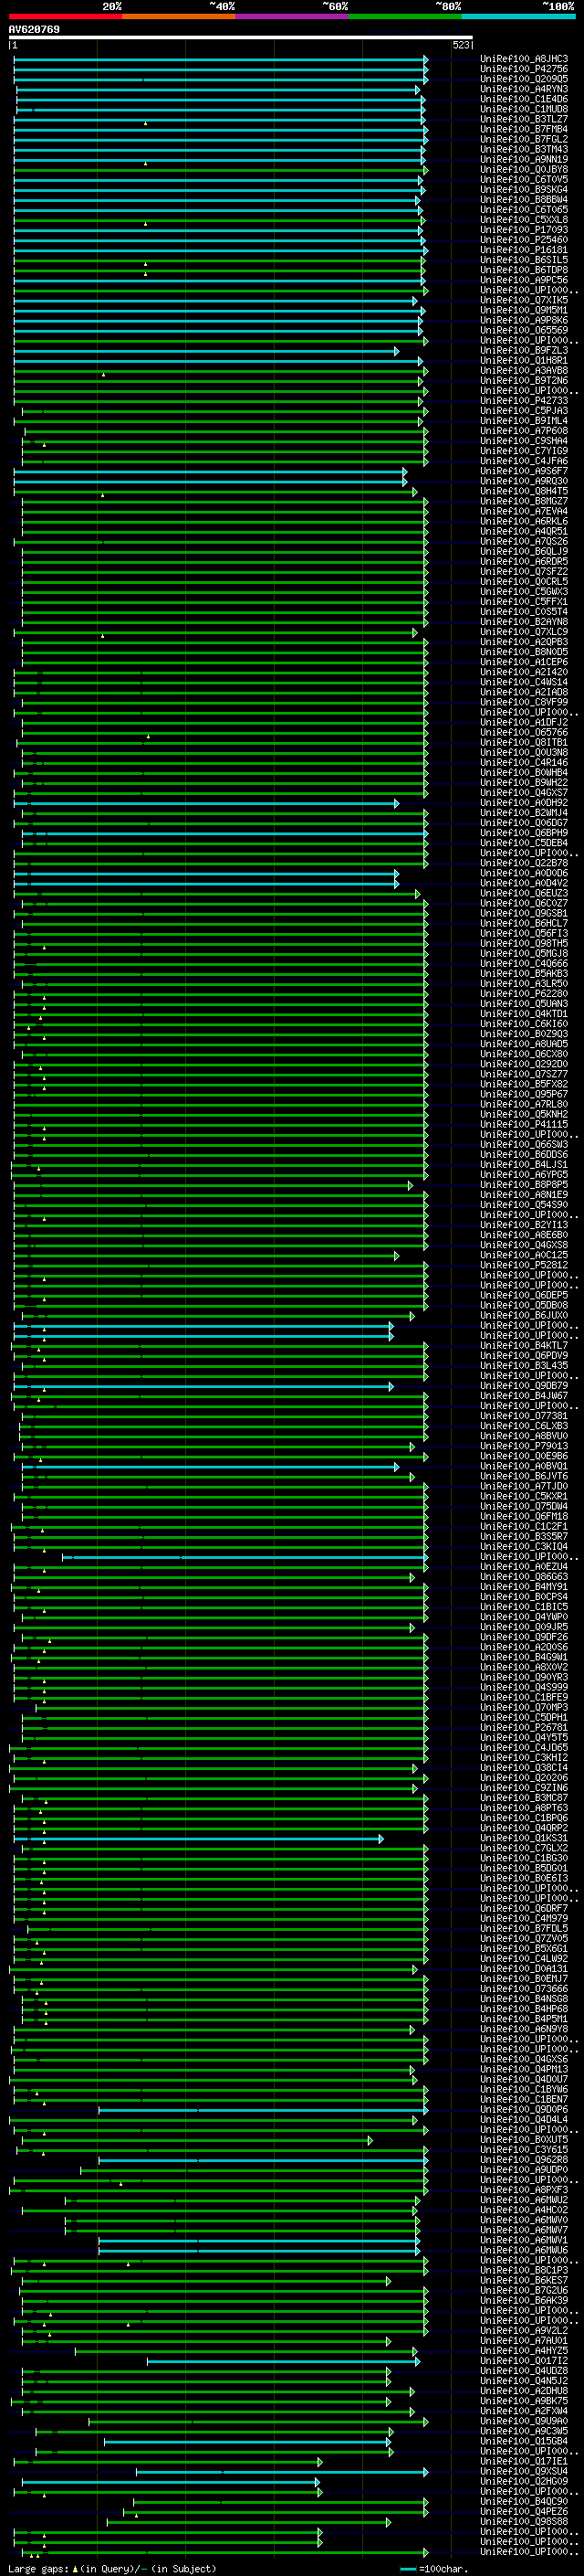The image size is (584, 2576).
Task: Open the UniRef100_P17093 entry
Action: (523, 230)
